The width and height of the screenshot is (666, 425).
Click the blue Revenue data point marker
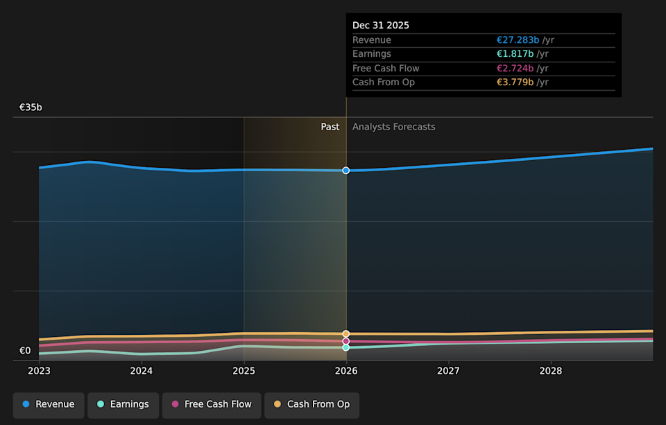[345, 170]
